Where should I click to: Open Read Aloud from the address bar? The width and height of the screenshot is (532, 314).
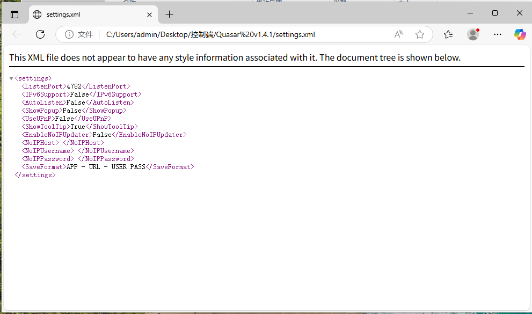click(x=398, y=34)
